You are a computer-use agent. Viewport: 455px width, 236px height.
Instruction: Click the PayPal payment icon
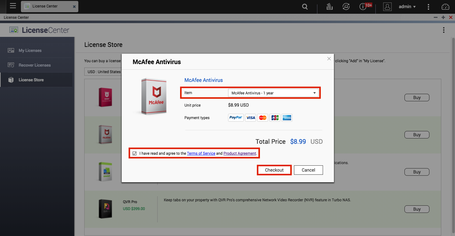236,118
